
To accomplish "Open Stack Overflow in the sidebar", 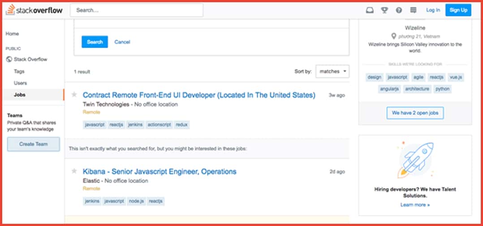I will 30,59.
